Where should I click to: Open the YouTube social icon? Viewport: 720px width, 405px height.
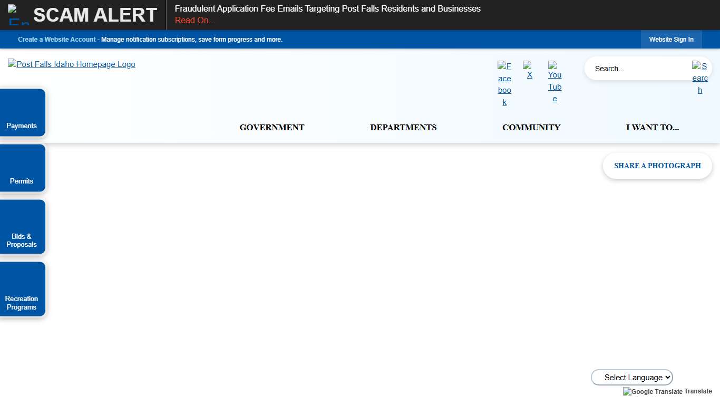pyautogui.click(x=554, y=82)
